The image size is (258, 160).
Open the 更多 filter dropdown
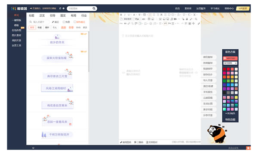[85, 27]
